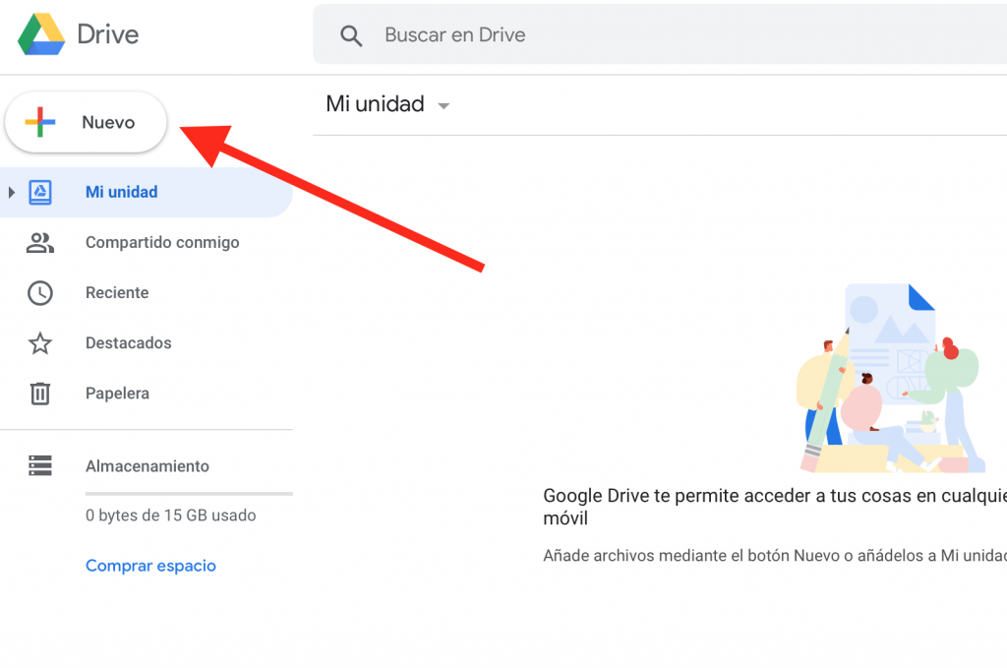This screenshot has height=668, width=1007.
Task: Click the Almacenamiento storage icon
Action: pyautogui.click(x=39, y=465)
